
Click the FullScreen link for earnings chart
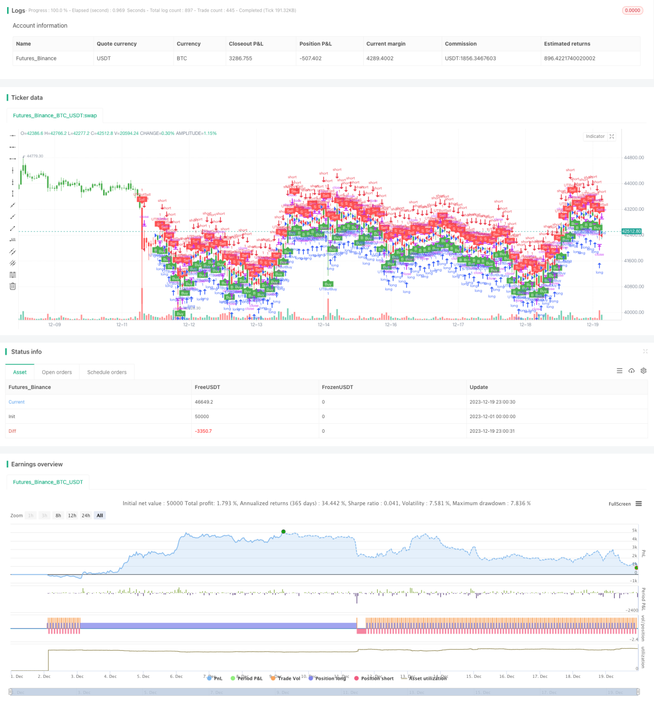[x=619, y=504]
